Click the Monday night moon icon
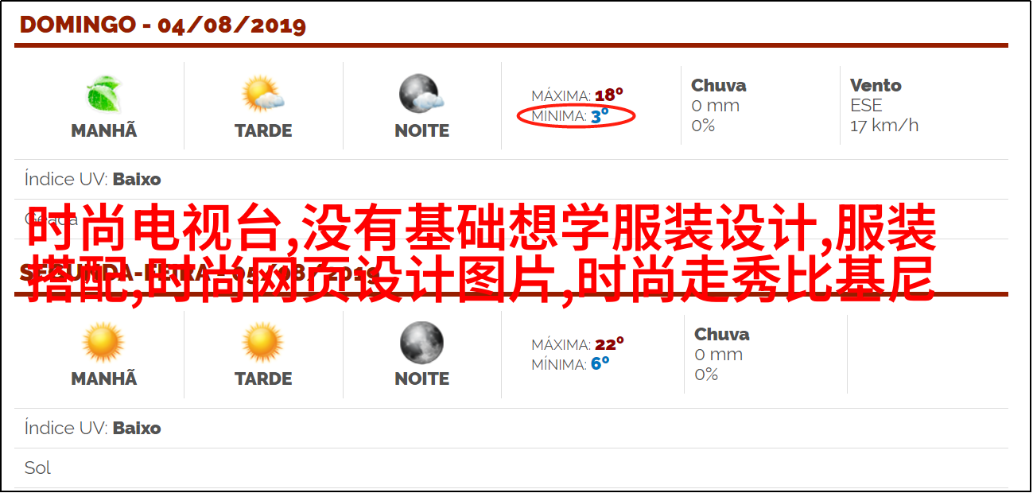This screenshot has height=493, width=1033. point(421,343)
